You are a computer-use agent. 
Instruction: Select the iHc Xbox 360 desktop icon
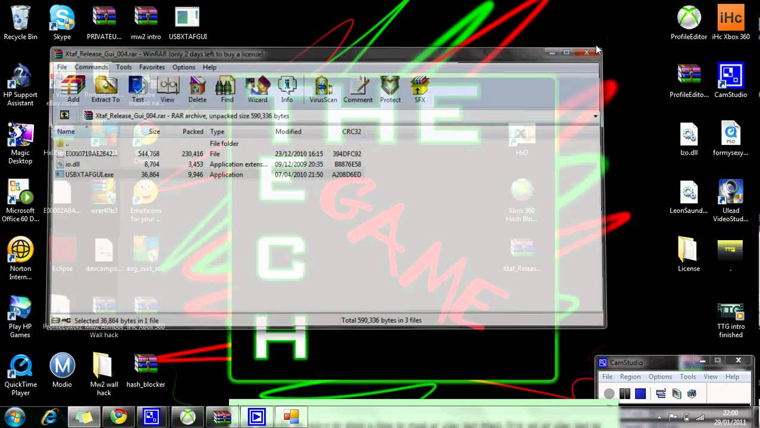pyautogui.click(x=731, y=24)
